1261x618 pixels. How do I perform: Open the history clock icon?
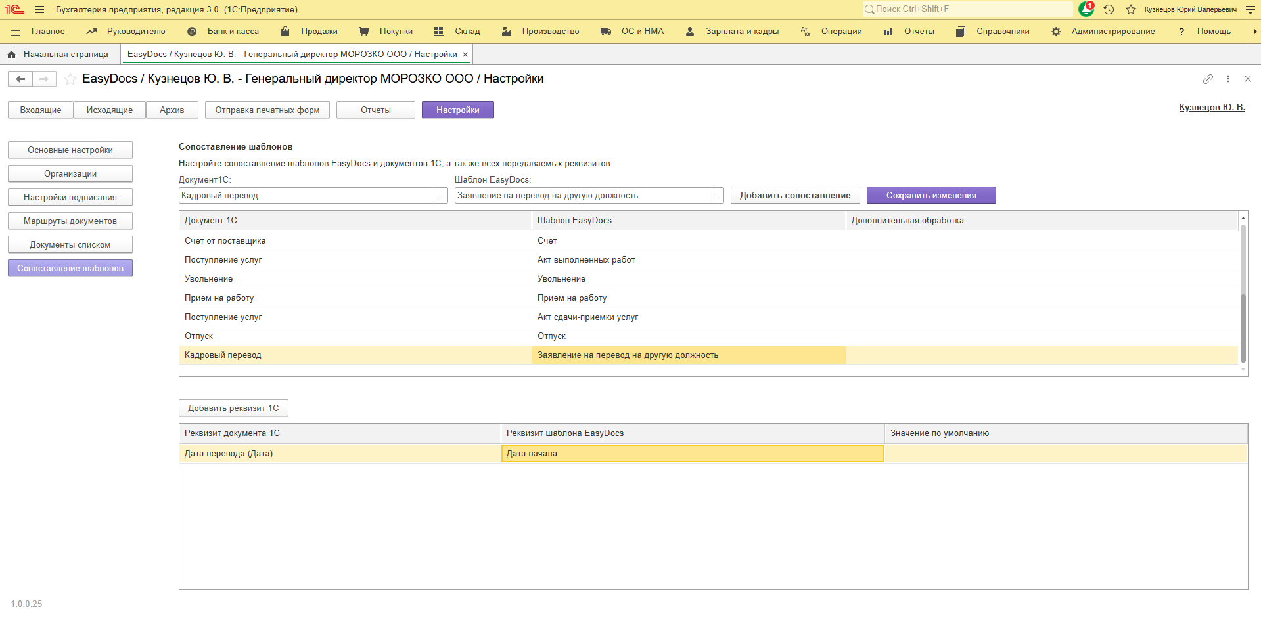point(1109,9)
